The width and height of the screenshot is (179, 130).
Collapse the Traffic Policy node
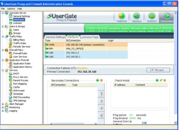tap(3, 36)
